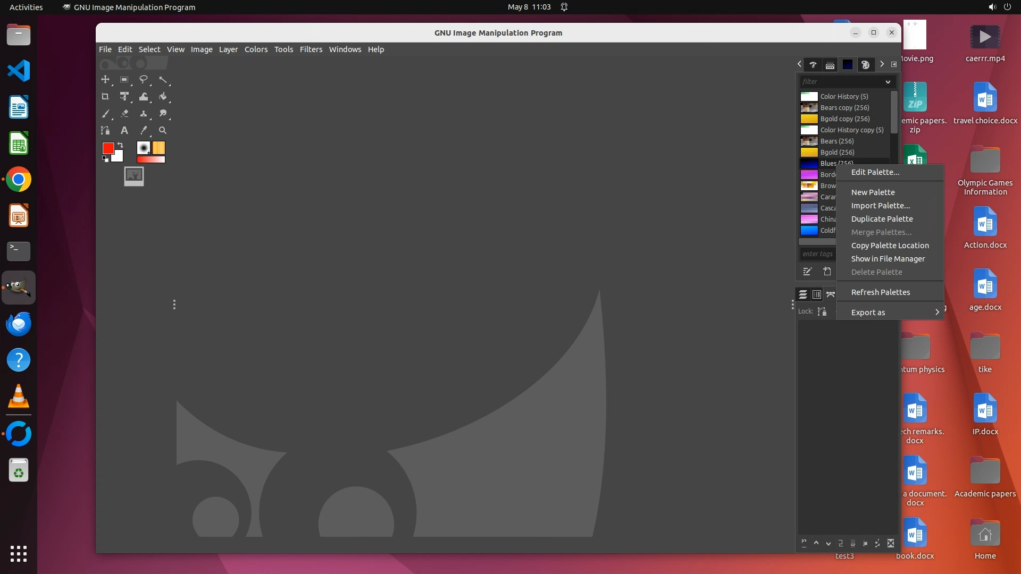Select the Bgold copy (256) palette
1021x574 pixels.
pos(844,119)
